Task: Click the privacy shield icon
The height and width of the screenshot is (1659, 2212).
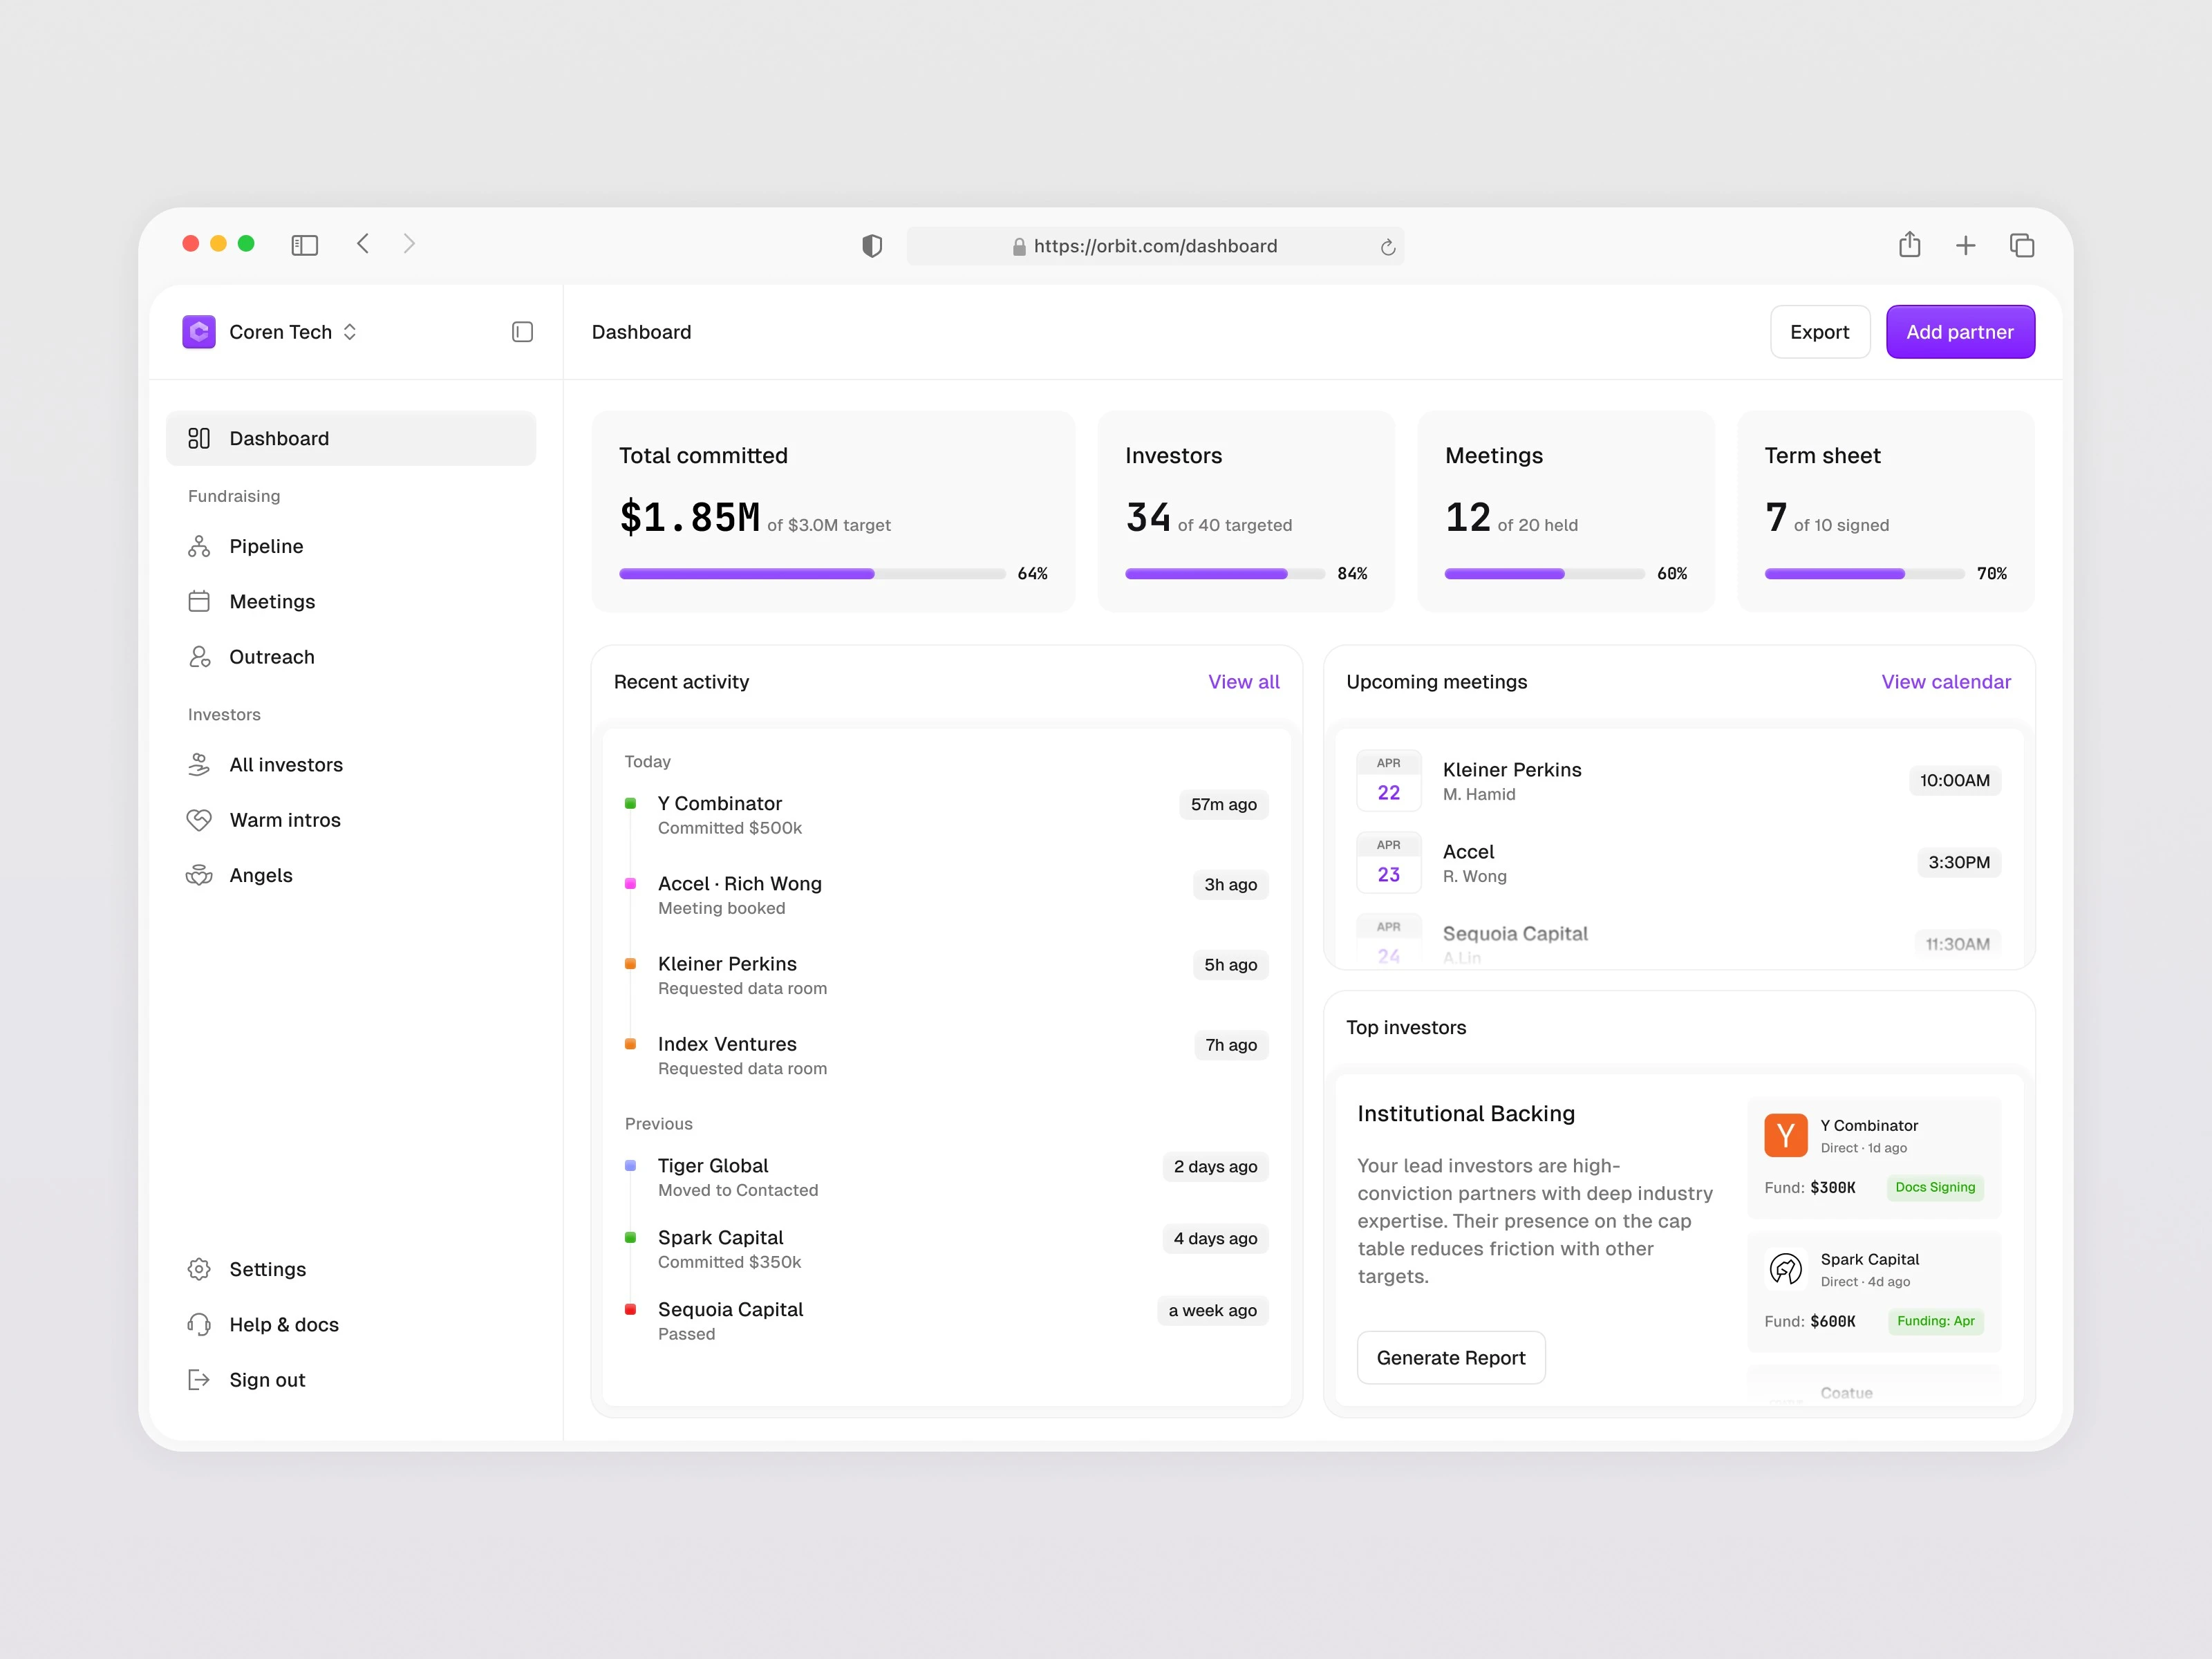Action: tap(872, 246)
